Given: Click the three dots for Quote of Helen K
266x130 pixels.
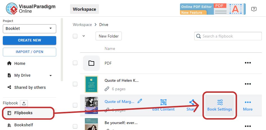Looking at the screenshot, I should (248, 84).
